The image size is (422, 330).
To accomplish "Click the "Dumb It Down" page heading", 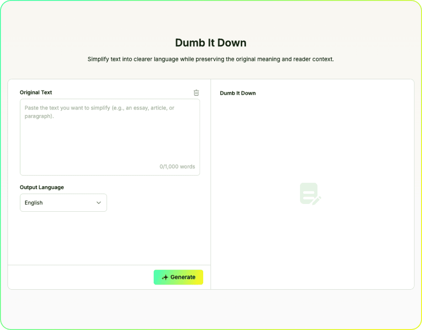I will click(211, 43).
